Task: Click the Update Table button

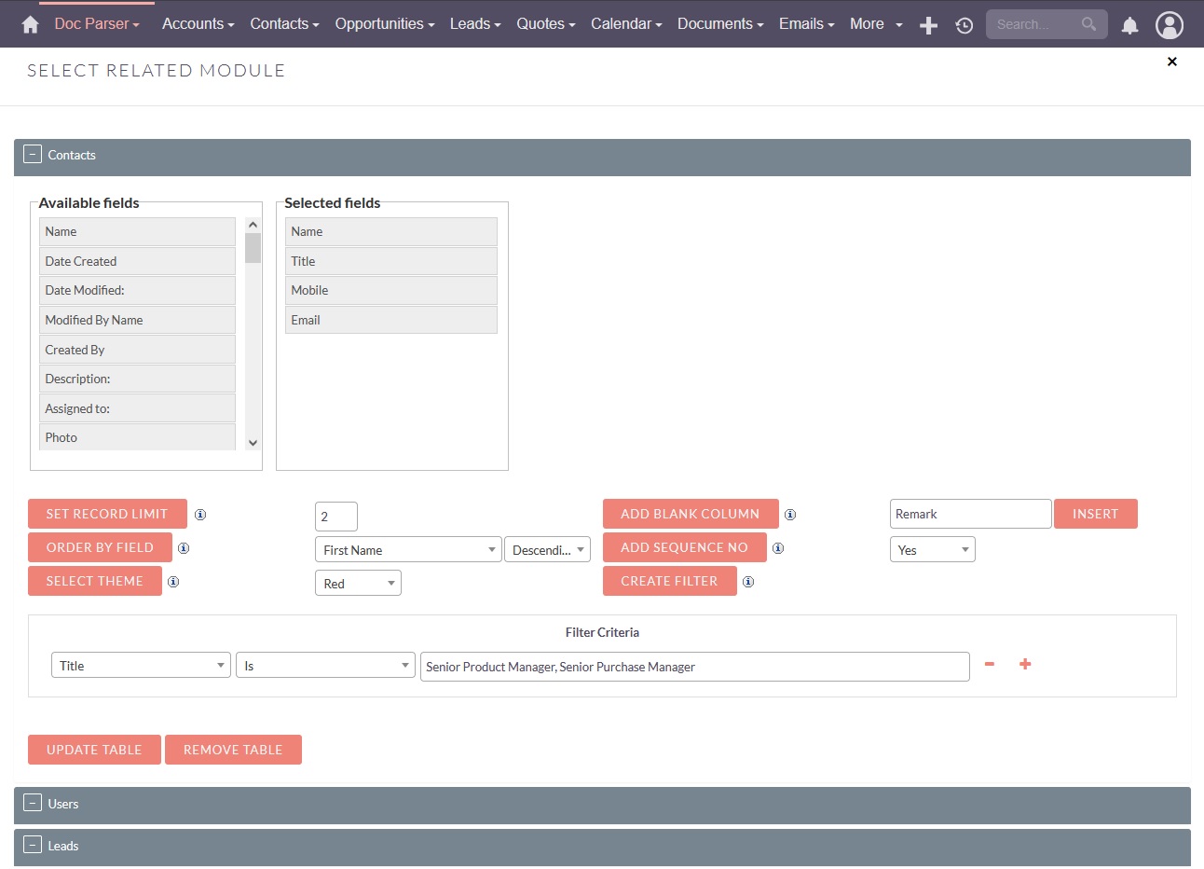Action: click(94, 750)
